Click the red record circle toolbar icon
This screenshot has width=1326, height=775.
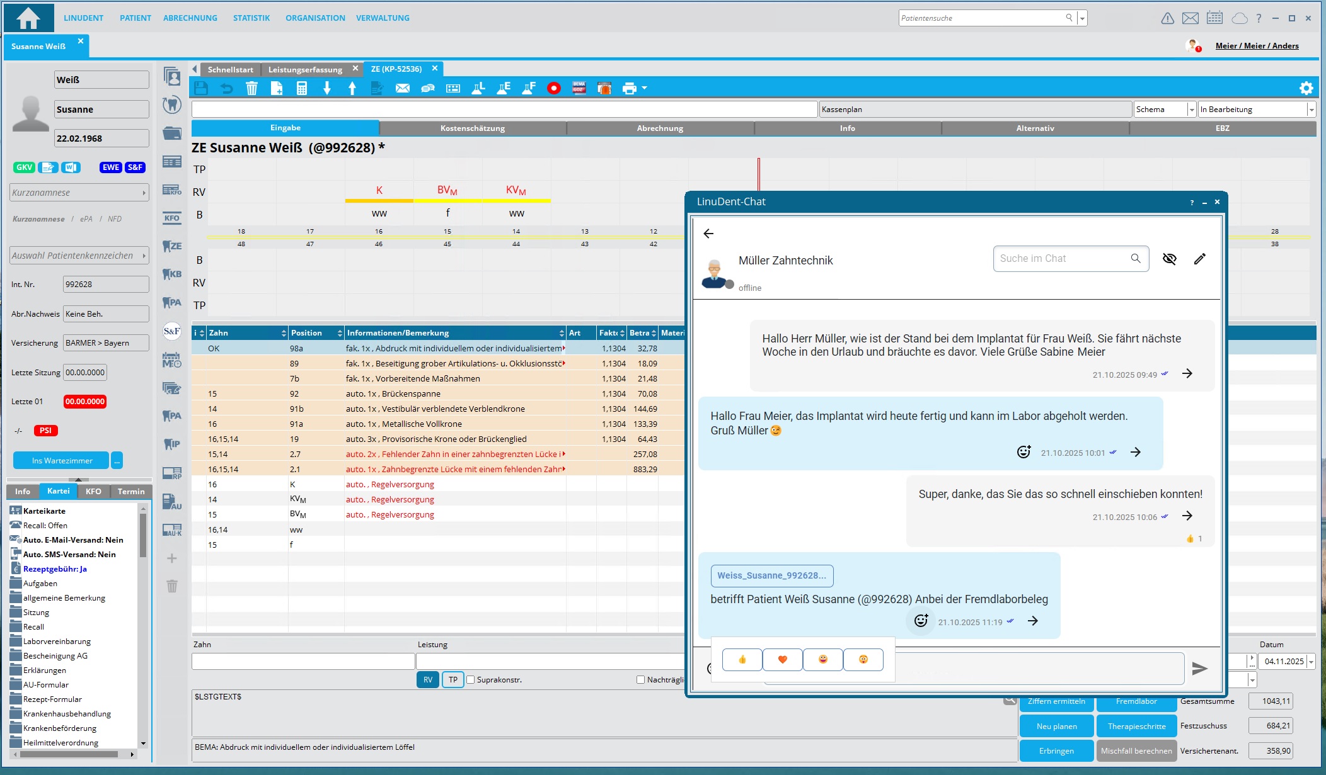553,89
